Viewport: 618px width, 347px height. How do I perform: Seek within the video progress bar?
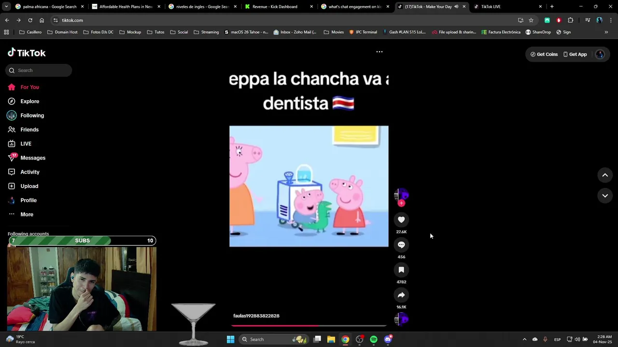309,326
